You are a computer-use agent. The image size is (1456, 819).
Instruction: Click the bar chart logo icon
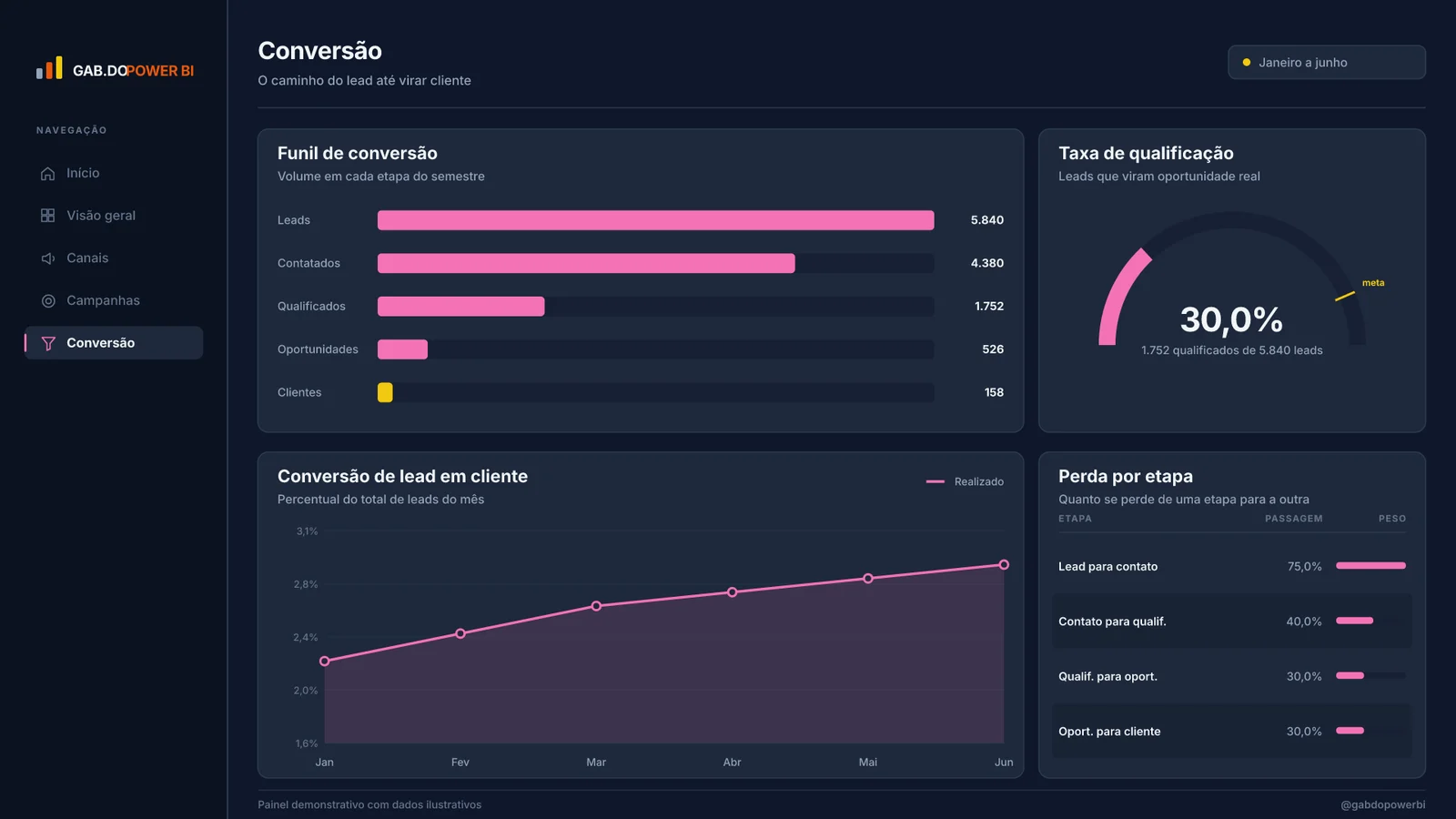49,67
